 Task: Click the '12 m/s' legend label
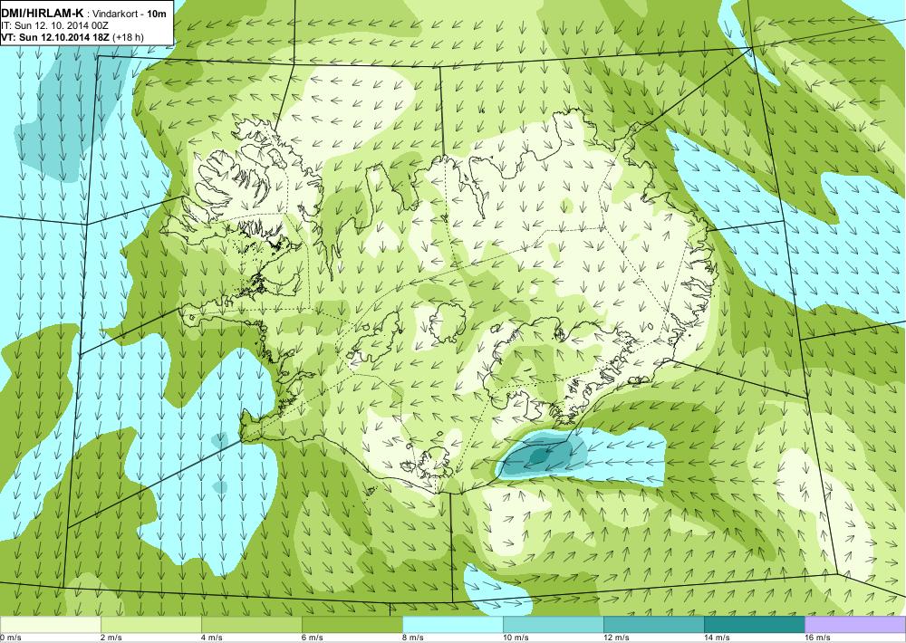point(616,638)
